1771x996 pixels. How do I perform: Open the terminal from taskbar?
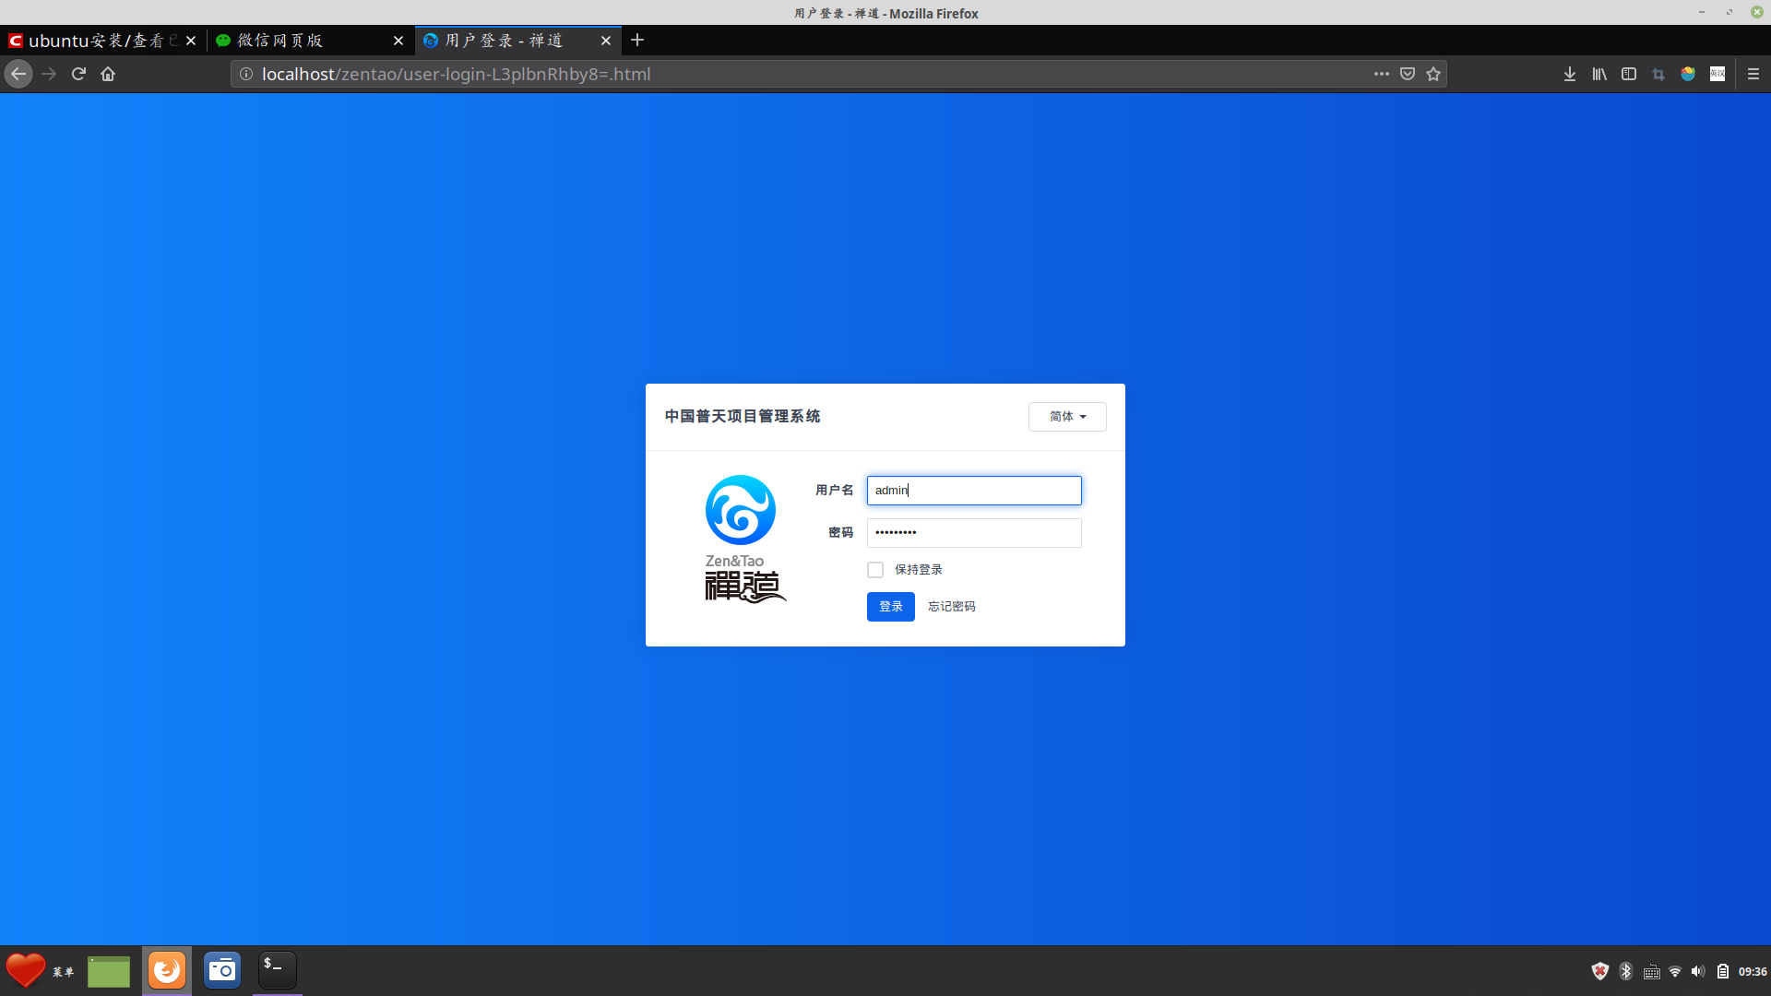pyautogui.click(x=277, y=970)
